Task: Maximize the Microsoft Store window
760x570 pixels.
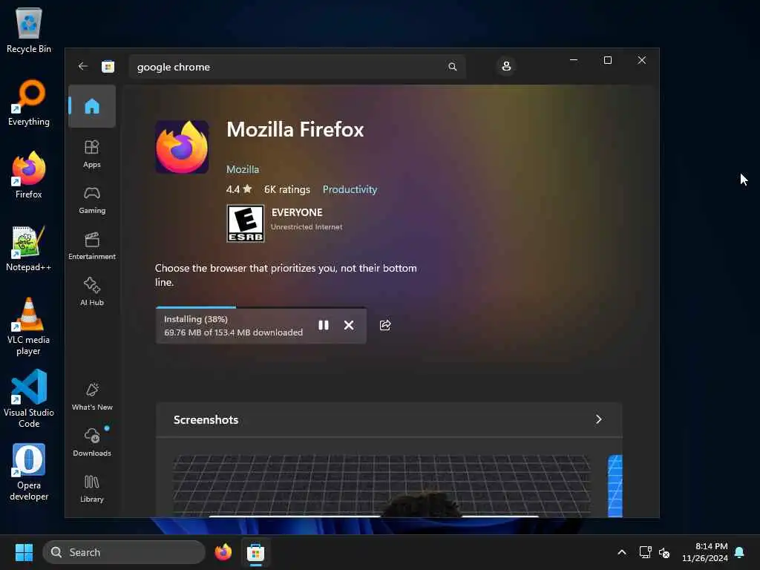Action: pos(607,60)
